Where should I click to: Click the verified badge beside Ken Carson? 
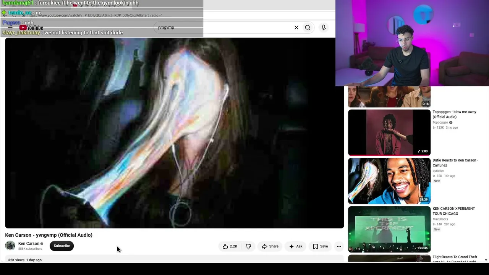42,244
